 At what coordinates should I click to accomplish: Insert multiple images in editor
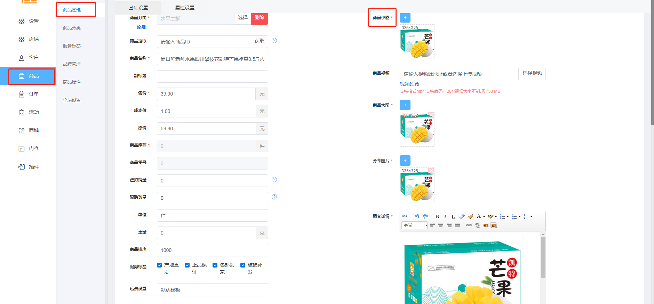pos(494,225)
